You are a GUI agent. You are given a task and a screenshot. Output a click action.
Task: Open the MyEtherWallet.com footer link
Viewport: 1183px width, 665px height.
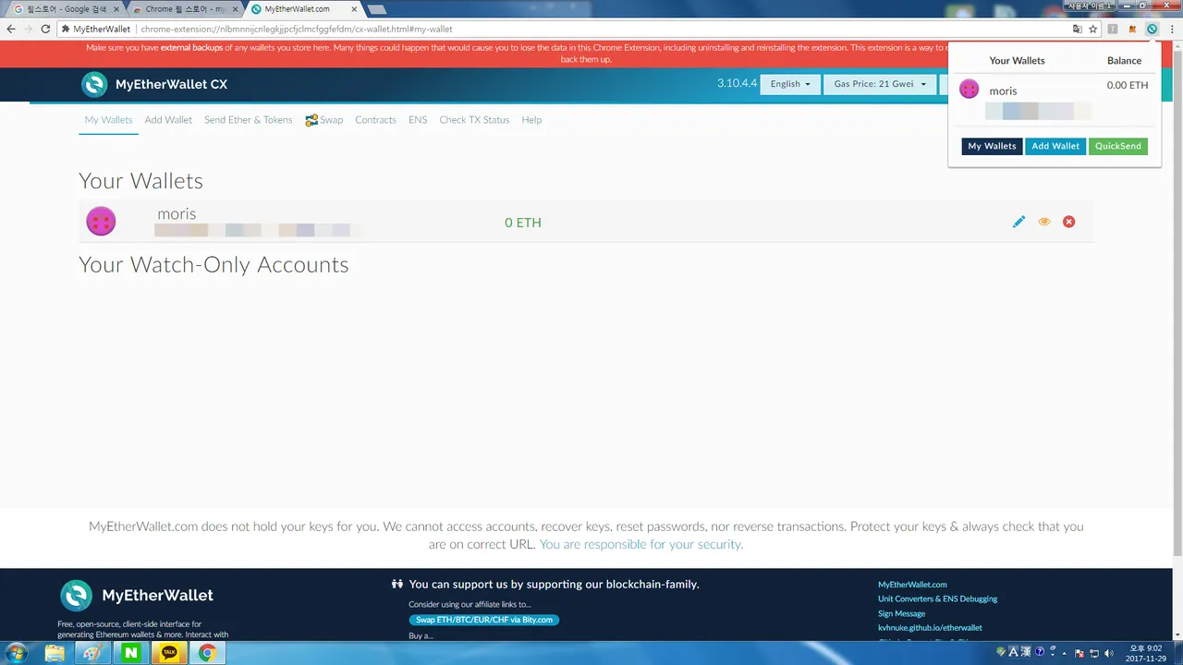[912, 585]
